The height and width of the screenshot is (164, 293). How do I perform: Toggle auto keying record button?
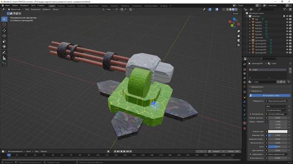(108, 151)
